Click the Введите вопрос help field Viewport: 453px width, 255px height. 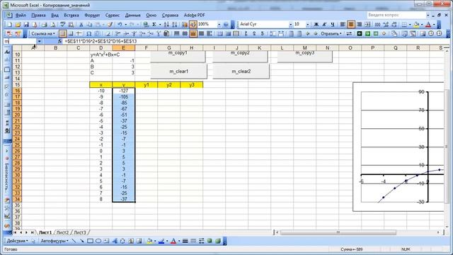(x=396, y=15)
